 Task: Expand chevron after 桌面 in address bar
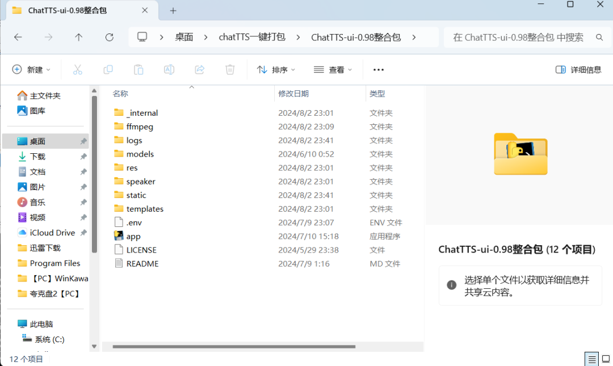pyautogui.click(x=205, y=37)
